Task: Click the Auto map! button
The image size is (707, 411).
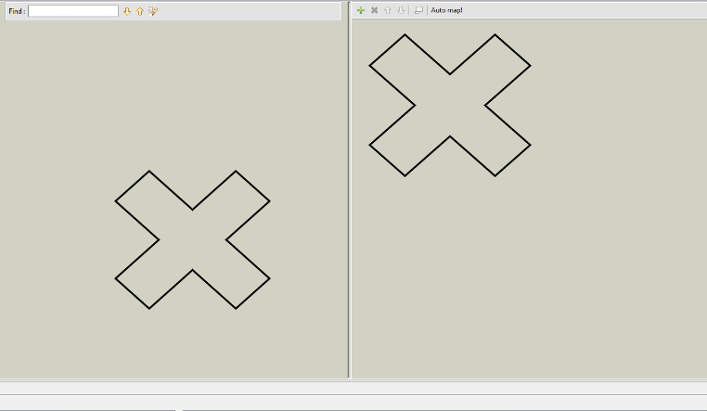Action: 446,10
